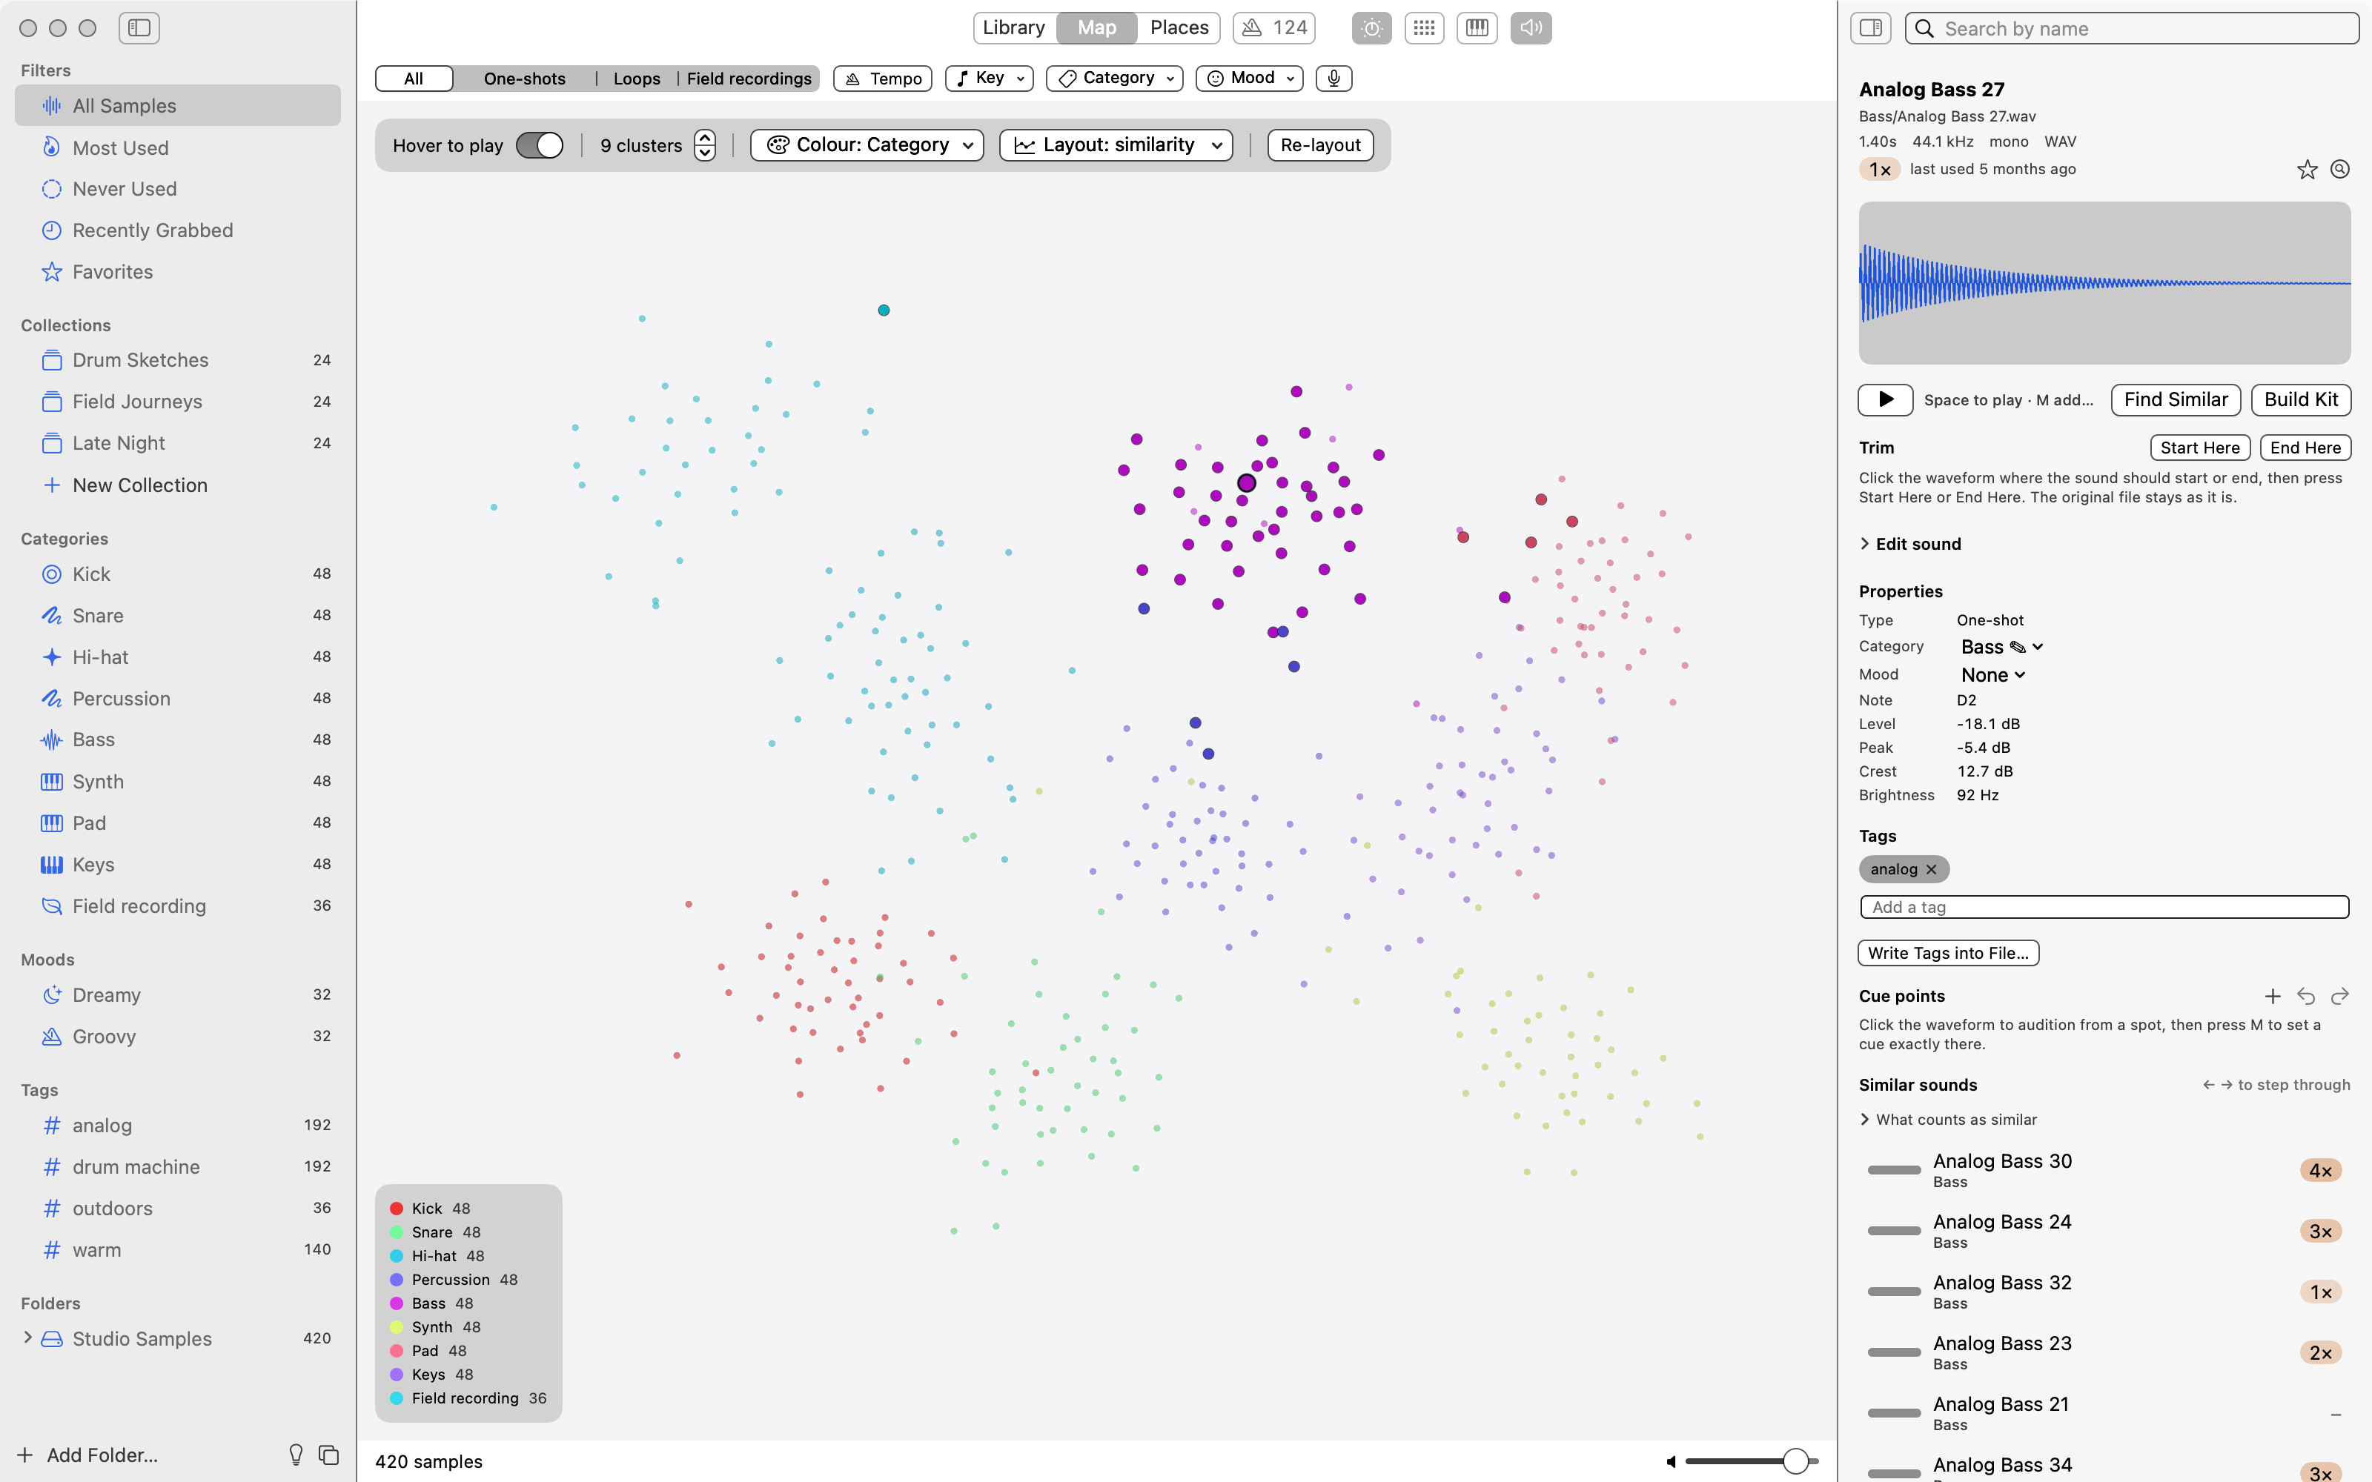The height and width of the screenshot is (1482, 2372).
Task: Click the waveform display of Analog Bass 27
Action: coord(2104,283)
